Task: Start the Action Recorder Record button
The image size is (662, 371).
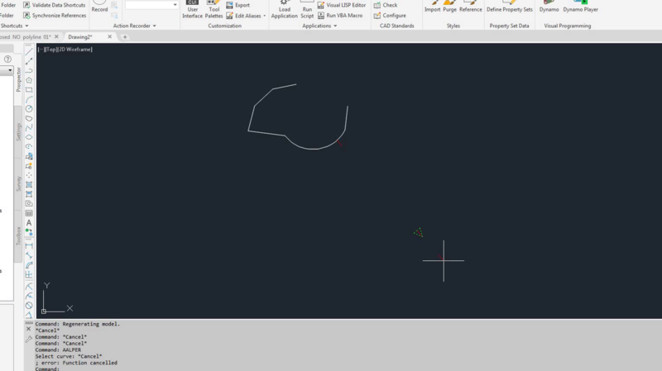Action: tap(99, 6)
